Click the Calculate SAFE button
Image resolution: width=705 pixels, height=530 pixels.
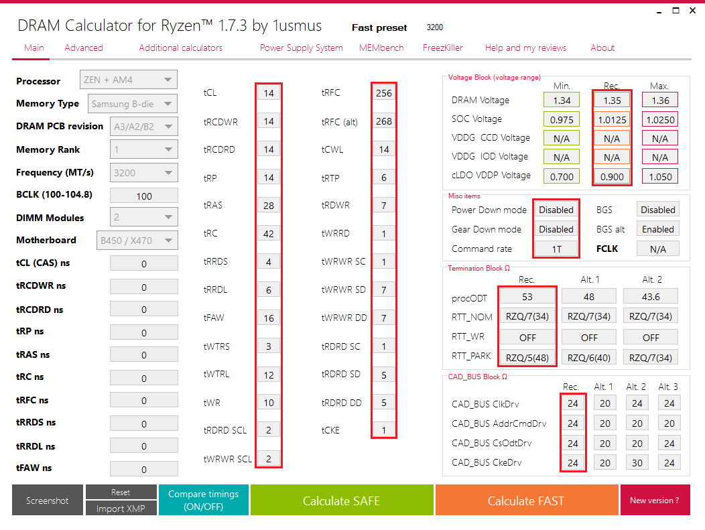coord(342,500)
